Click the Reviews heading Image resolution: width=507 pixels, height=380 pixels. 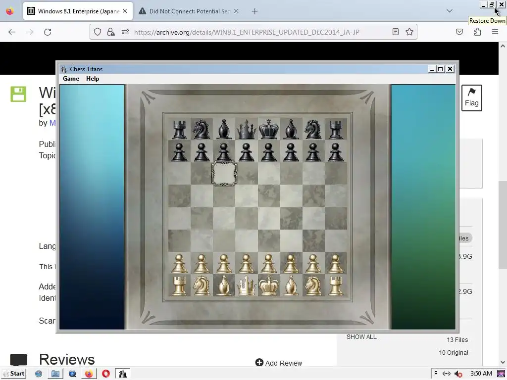pyautogui.click(x=67, y=359)
